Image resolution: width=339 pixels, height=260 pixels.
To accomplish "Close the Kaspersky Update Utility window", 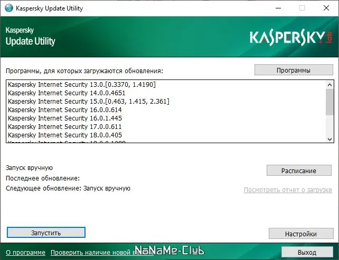I will (x=326, y=8).
